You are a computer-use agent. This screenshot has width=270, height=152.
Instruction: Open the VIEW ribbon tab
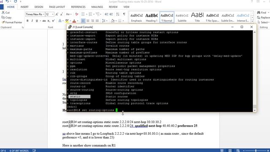tap(126, 7)
